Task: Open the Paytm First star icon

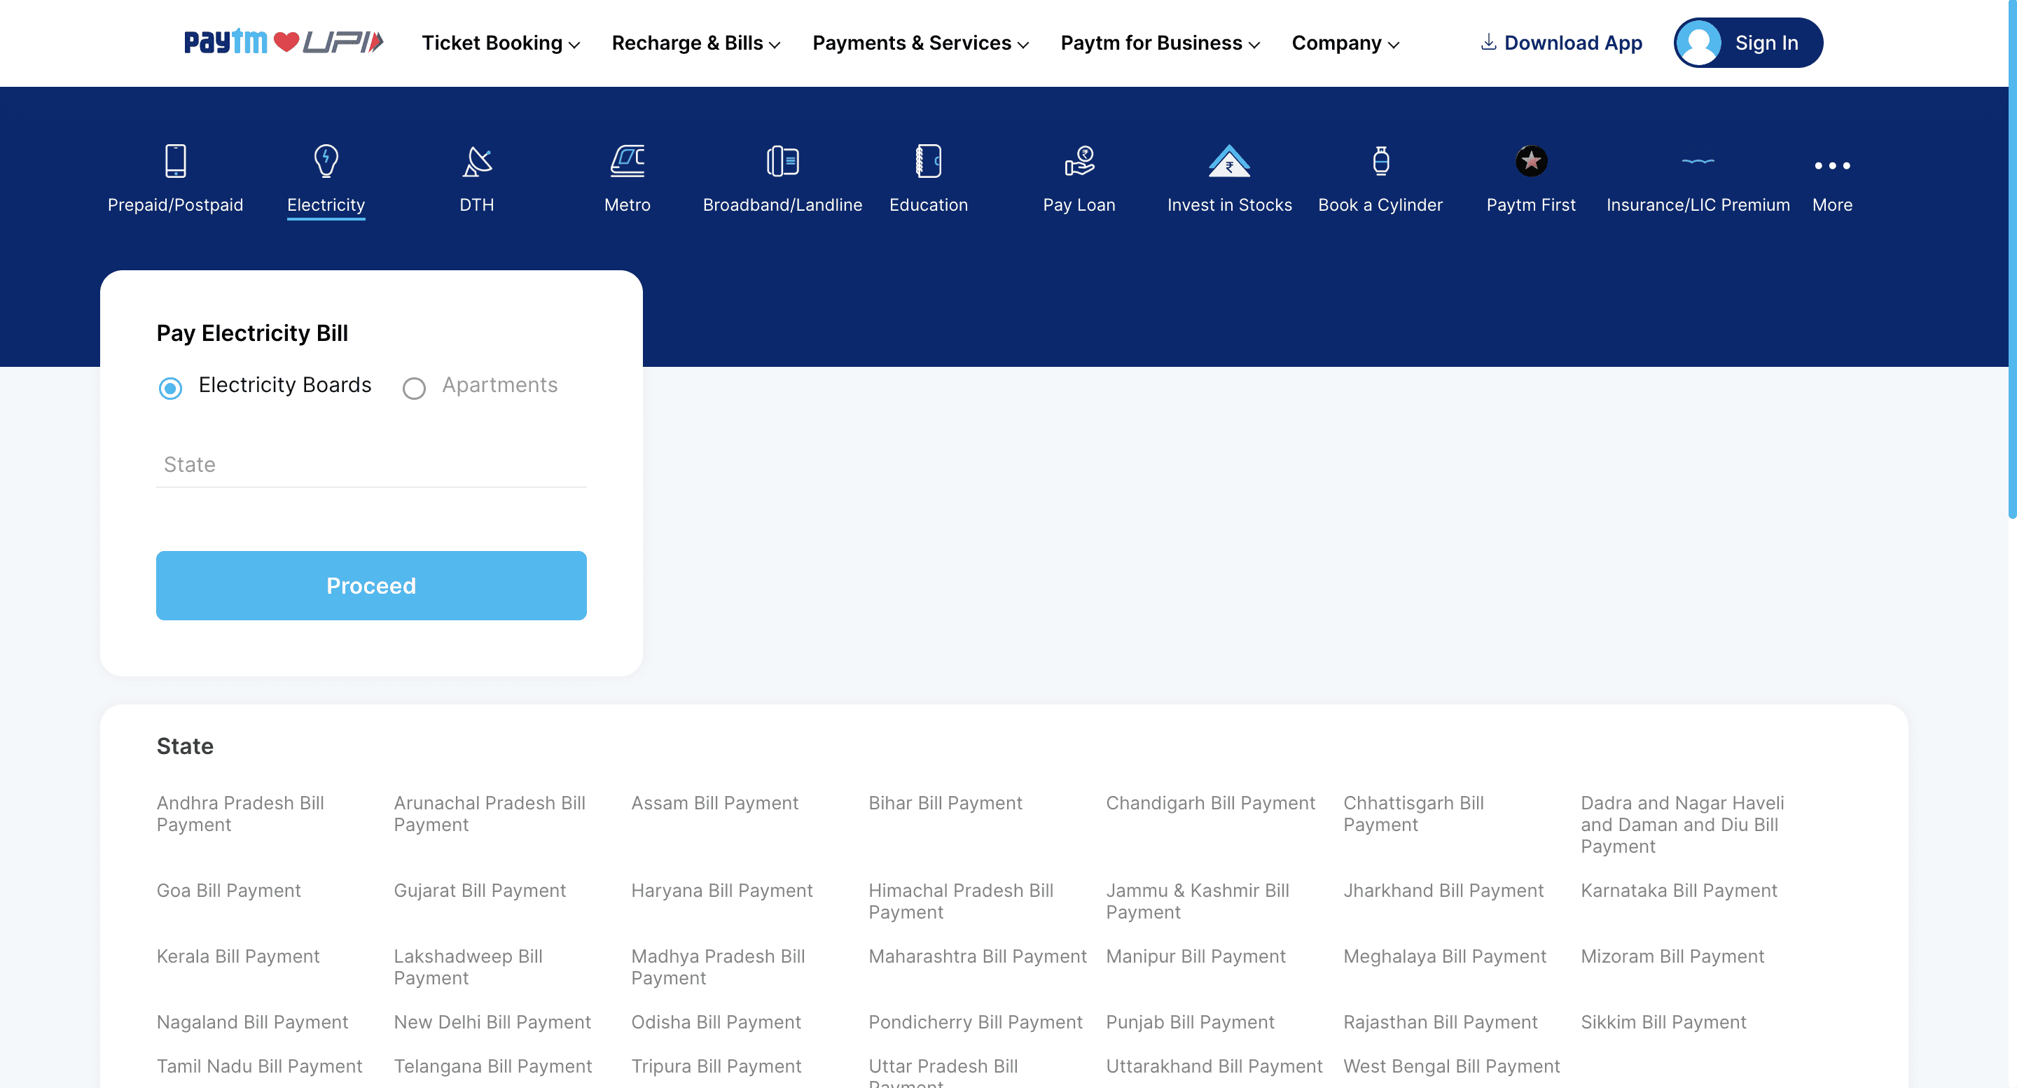Action: (x=1531, y=160)
